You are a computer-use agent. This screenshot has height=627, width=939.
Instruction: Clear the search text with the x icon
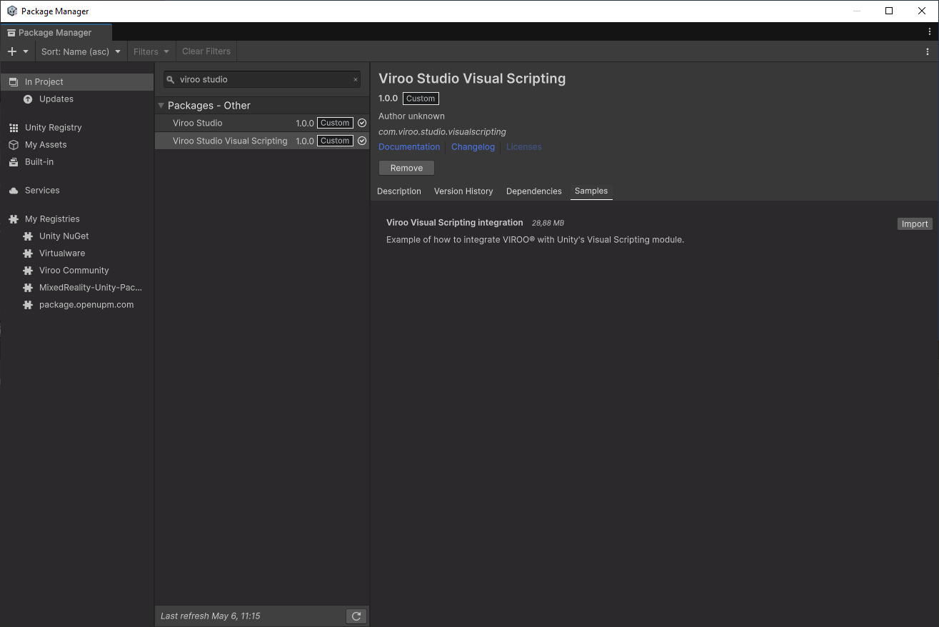point(355,79)
